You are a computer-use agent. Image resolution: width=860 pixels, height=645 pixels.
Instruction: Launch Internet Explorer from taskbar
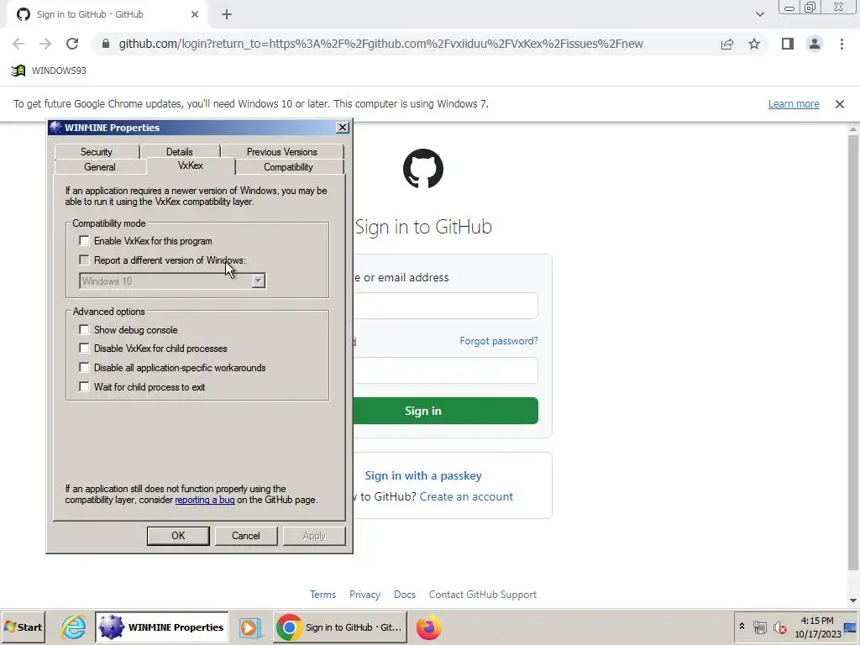click(x=73, y=627)
